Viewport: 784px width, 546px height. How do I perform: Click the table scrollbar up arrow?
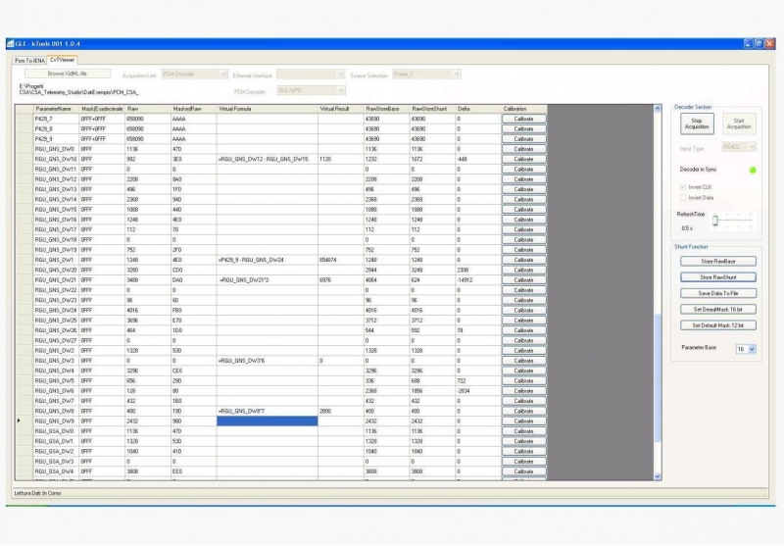tap(657, 109)
